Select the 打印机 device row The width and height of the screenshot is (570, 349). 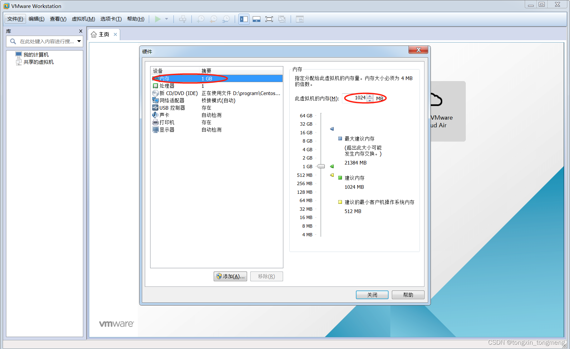[217, 122]
